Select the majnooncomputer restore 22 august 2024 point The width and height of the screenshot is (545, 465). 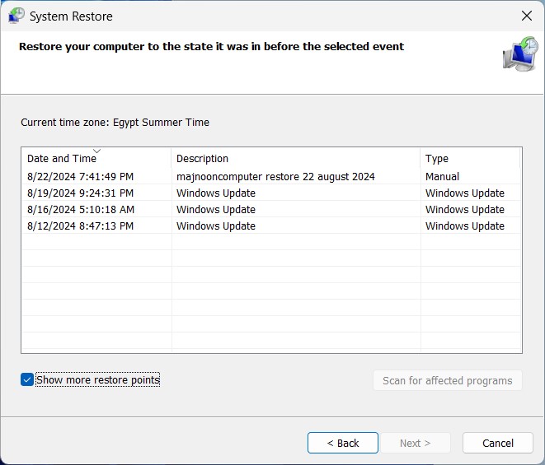(x=275, y=176)
